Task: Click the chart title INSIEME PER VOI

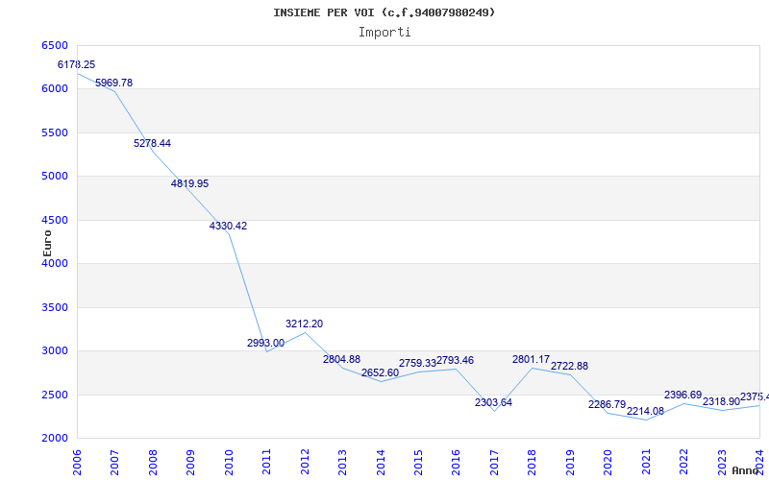Action: pos(384,12)
